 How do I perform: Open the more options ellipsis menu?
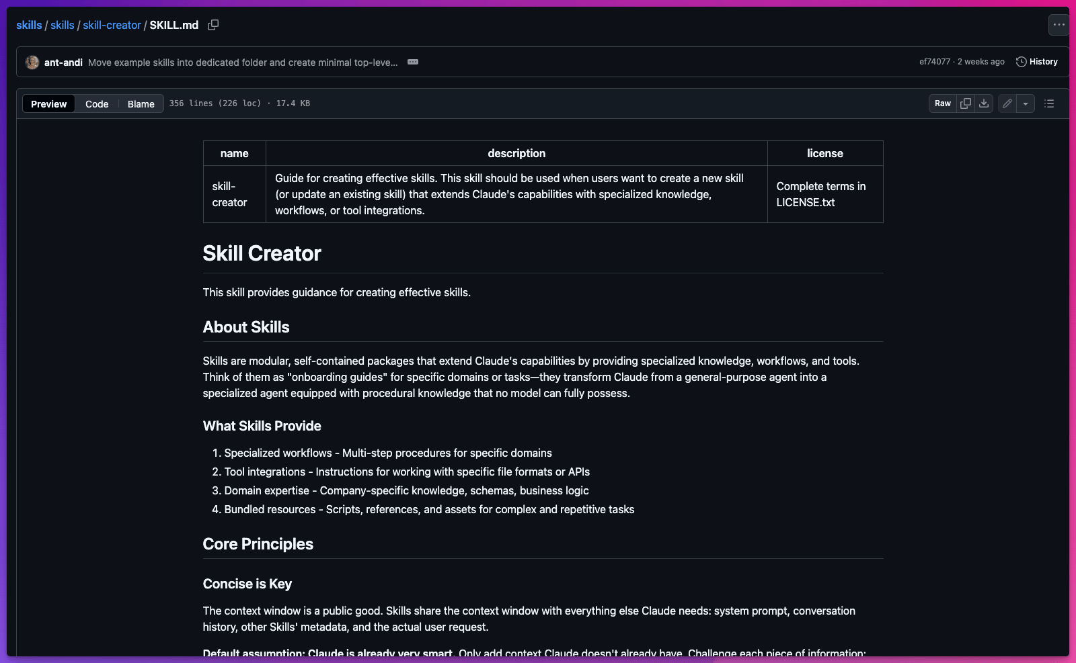tap(1059, 25)
